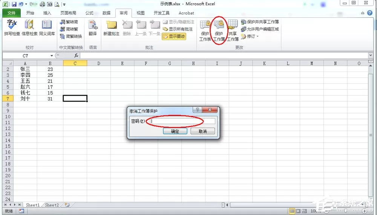Open the 同义词库 thesaurus icon
Image resolution: width=377 pixels, height=215 pixels.
pos(47,28)
